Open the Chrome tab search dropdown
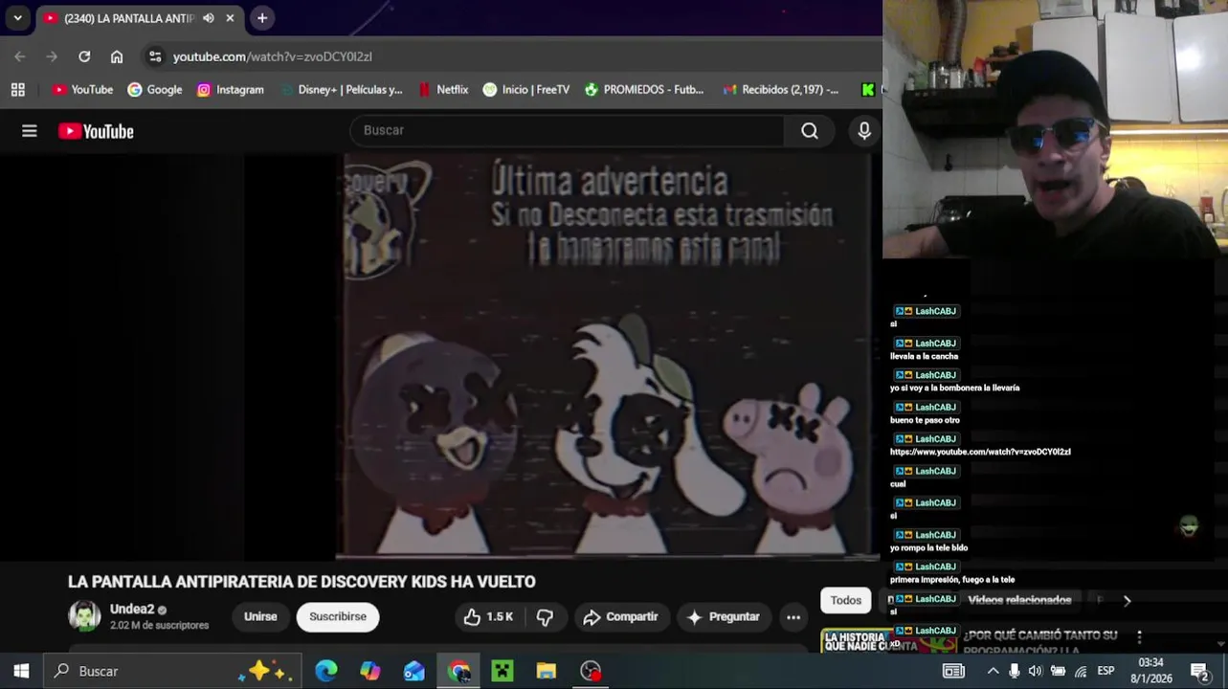1228x689 pixels. 17,18
